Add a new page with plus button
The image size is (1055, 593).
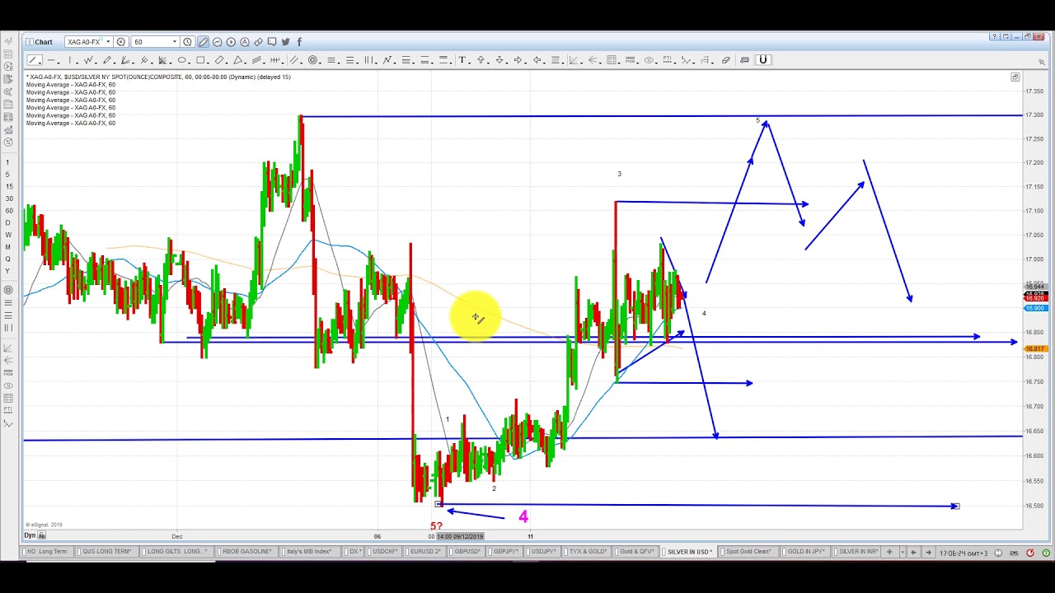(889, 552)
